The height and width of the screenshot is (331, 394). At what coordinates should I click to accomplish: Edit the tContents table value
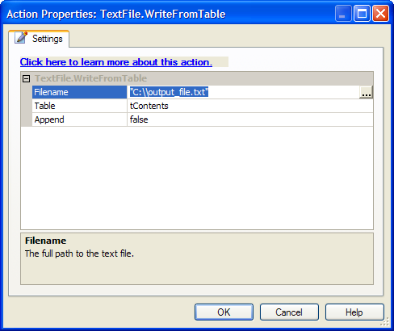coord(250,106)
